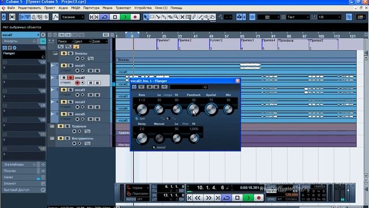Go to project end in transport panel

218,198
